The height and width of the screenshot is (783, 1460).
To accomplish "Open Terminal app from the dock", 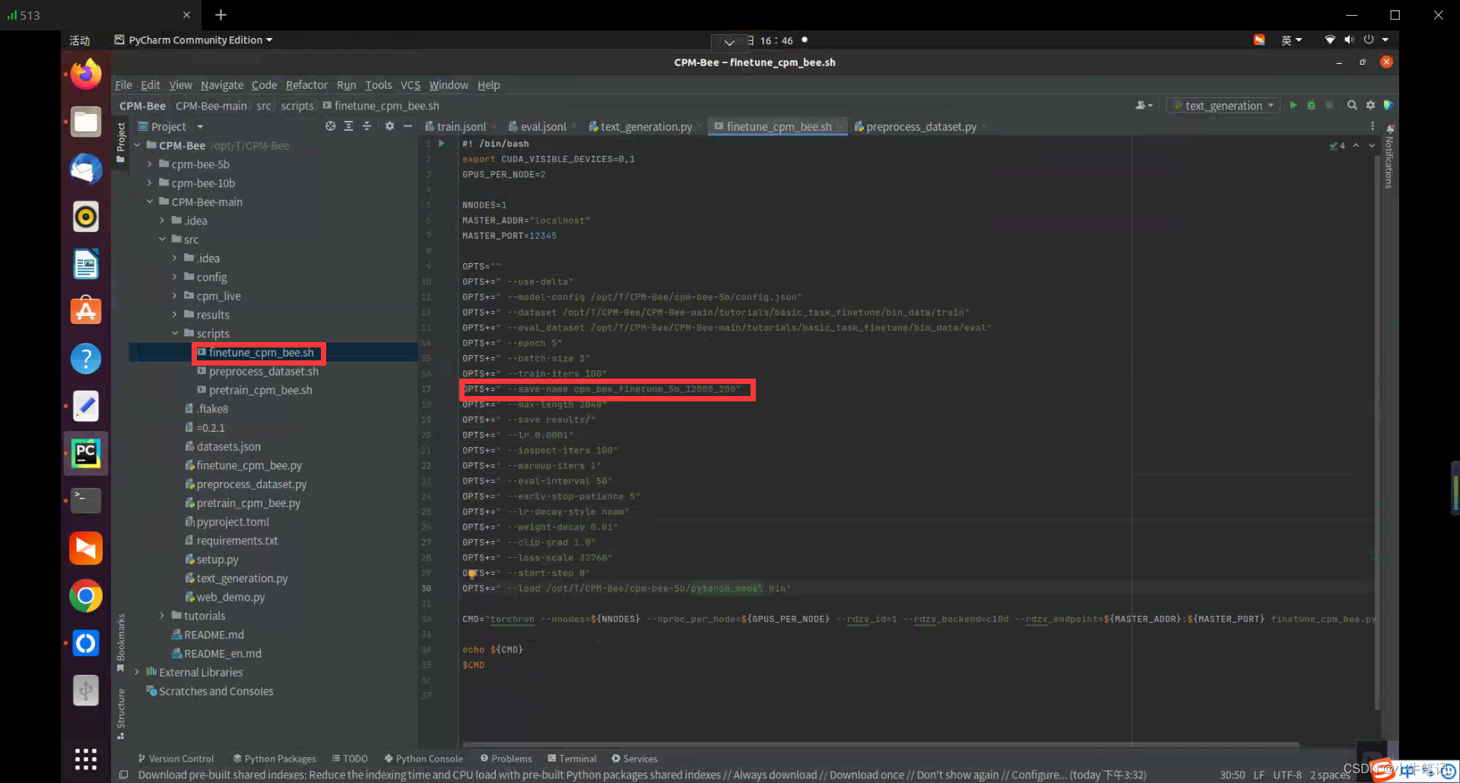I will 86,500.
